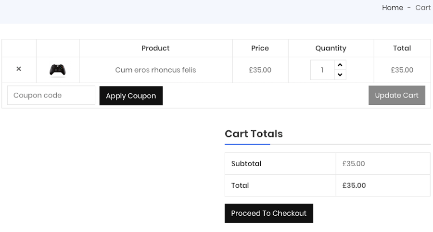433x232 pixels.
Task: Open the Cum eros rhoncus felis product link
Action: coord(155,70)
